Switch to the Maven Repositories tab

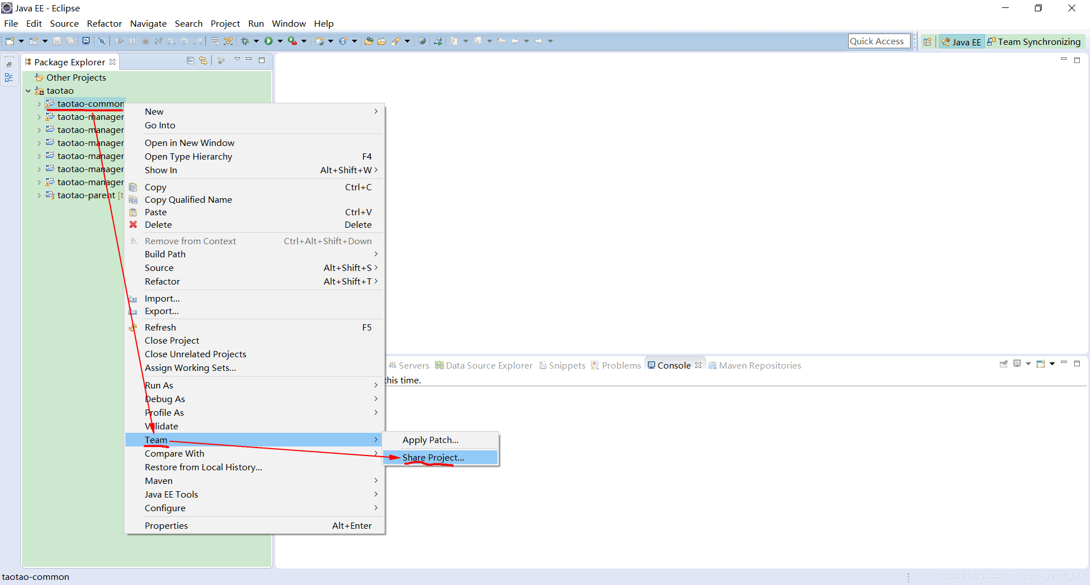[754, 365]
